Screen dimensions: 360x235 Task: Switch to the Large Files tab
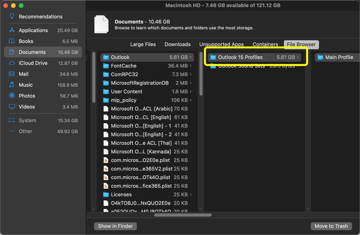[x=143, y=45]
